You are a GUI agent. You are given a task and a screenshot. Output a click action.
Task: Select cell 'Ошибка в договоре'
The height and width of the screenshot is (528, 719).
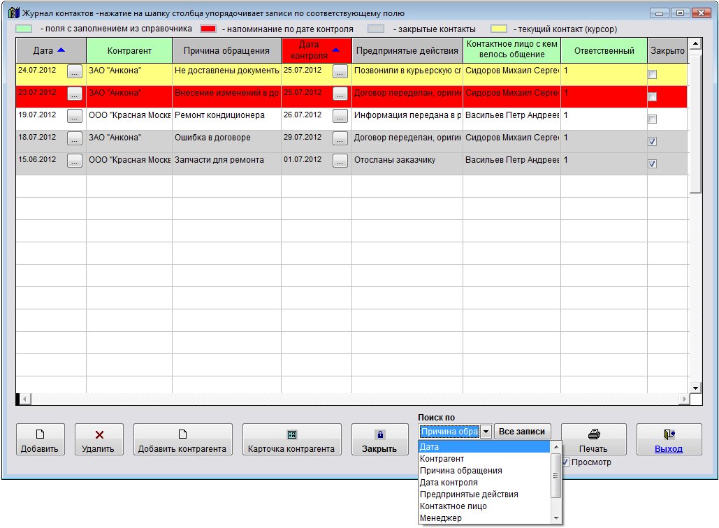click(x=226, y=141)
